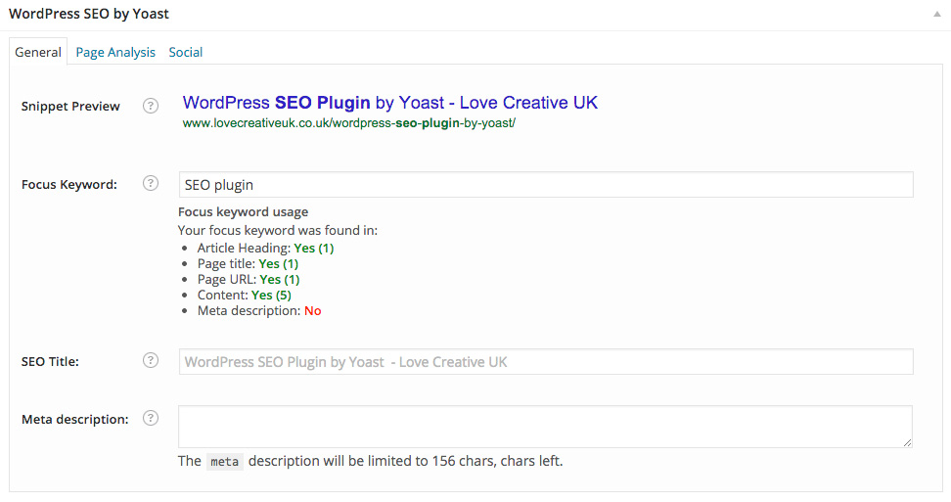The height and width of the screenshot is (502, 951).
Task: Click the 'meta' code tag in hint text
Action: (224, 461)
